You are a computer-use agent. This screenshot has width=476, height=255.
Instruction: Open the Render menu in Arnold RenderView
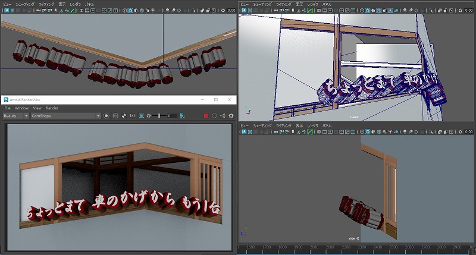pyautogui.click(x=52, y=108)
